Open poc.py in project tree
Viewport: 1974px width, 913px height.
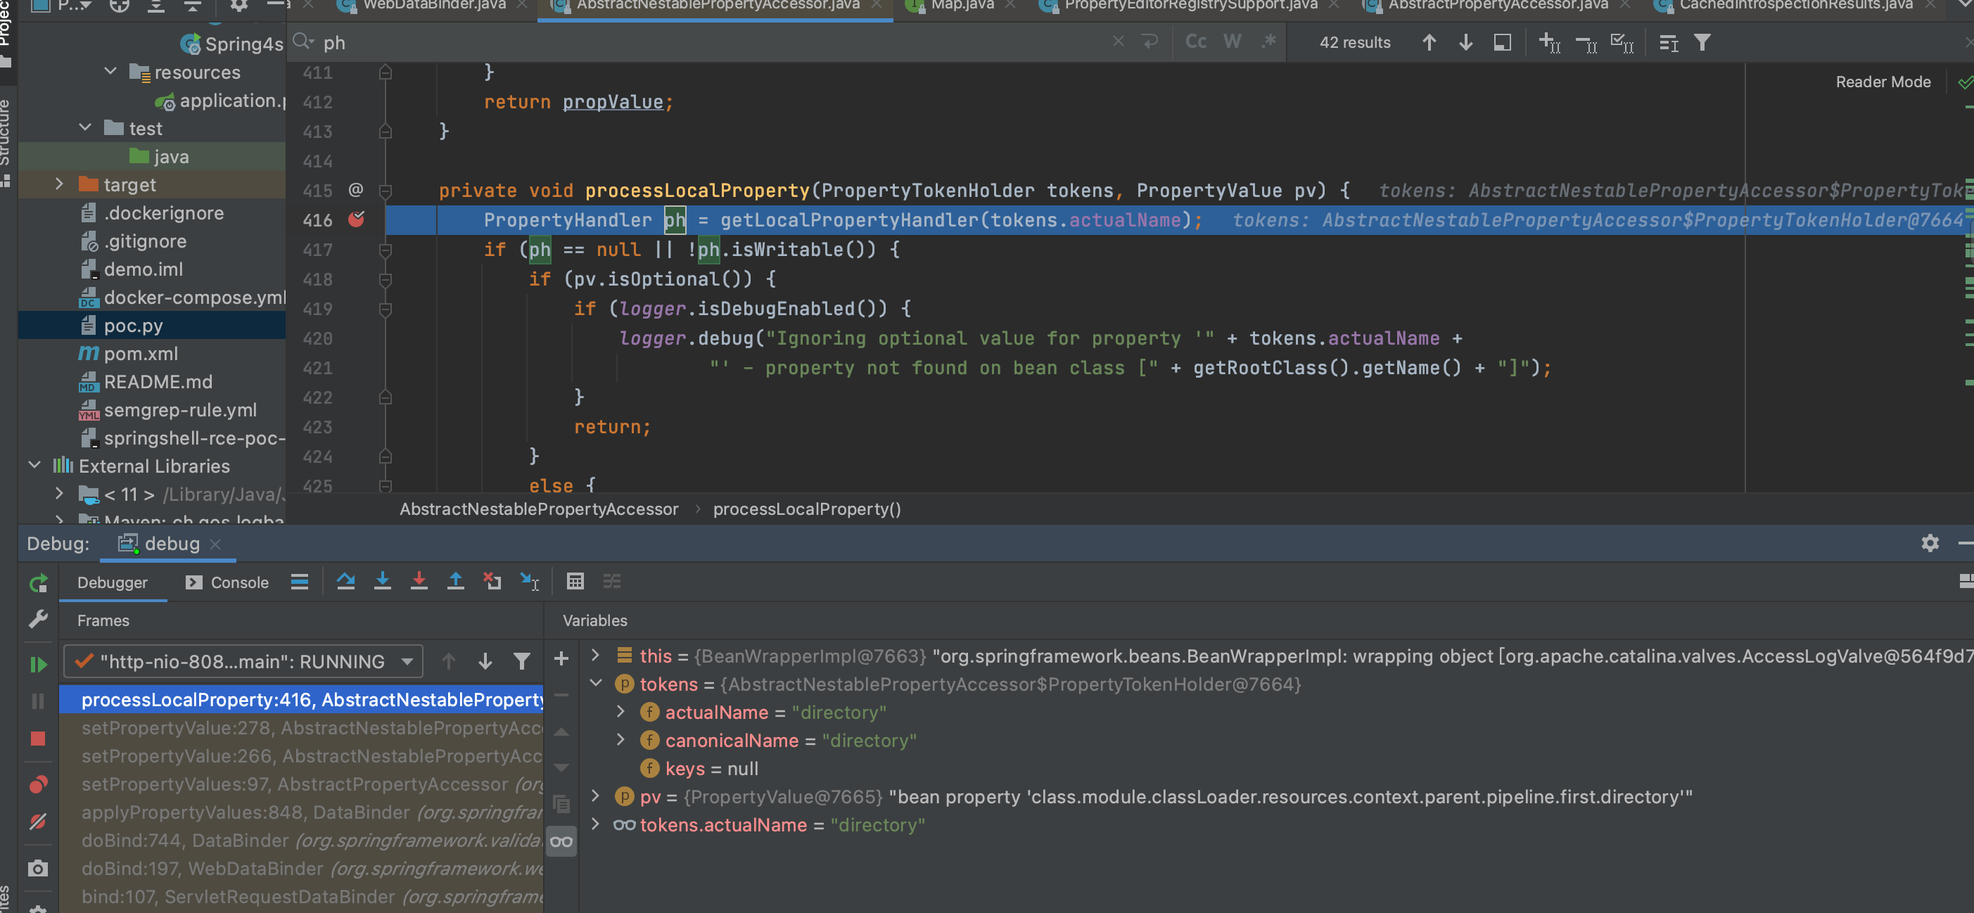(134, 326)
